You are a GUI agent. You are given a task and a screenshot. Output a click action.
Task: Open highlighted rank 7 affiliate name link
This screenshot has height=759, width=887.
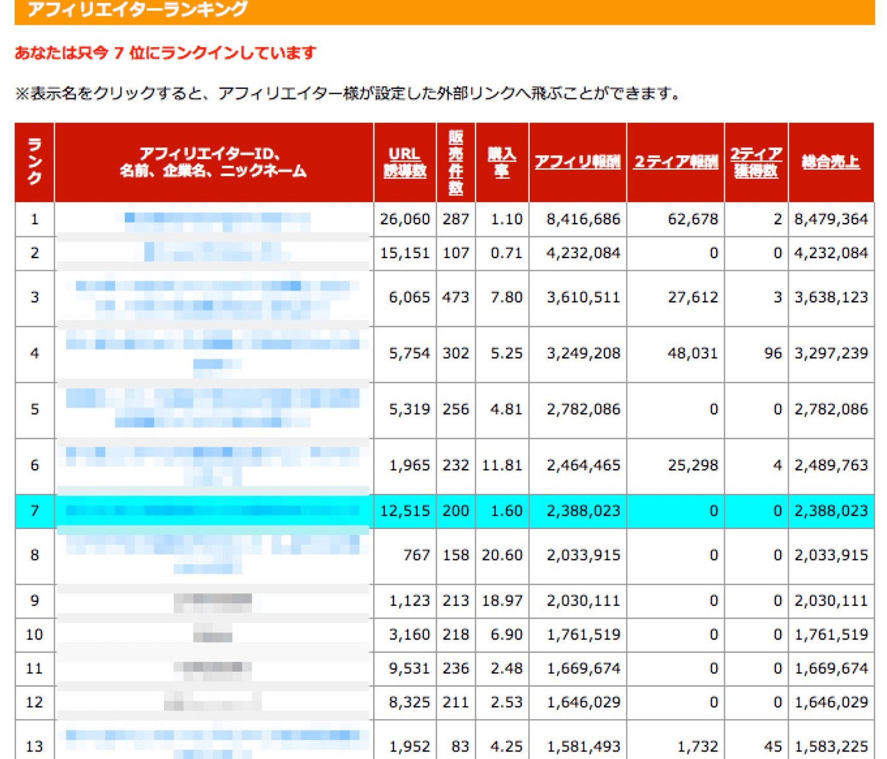[213, 511]
